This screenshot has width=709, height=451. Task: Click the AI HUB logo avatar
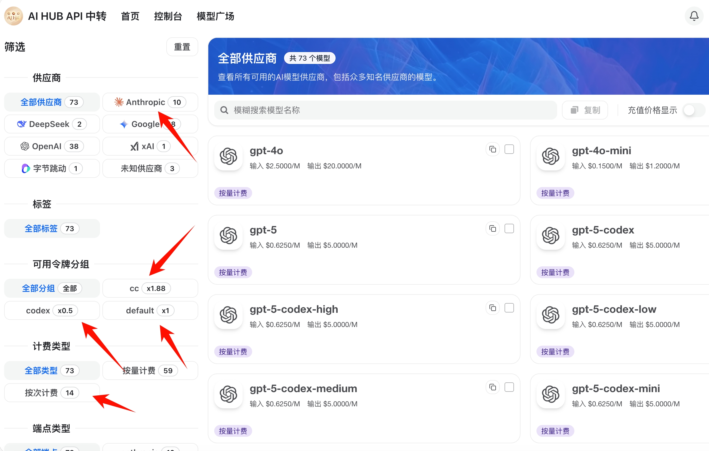pos(14,16)
